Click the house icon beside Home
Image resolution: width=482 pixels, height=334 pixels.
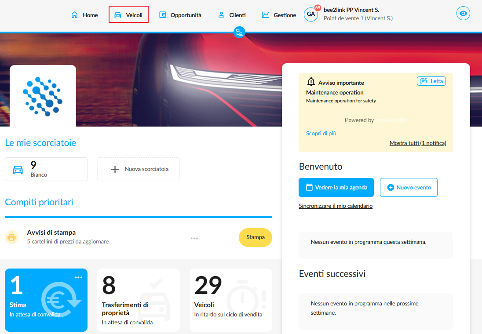74,15
